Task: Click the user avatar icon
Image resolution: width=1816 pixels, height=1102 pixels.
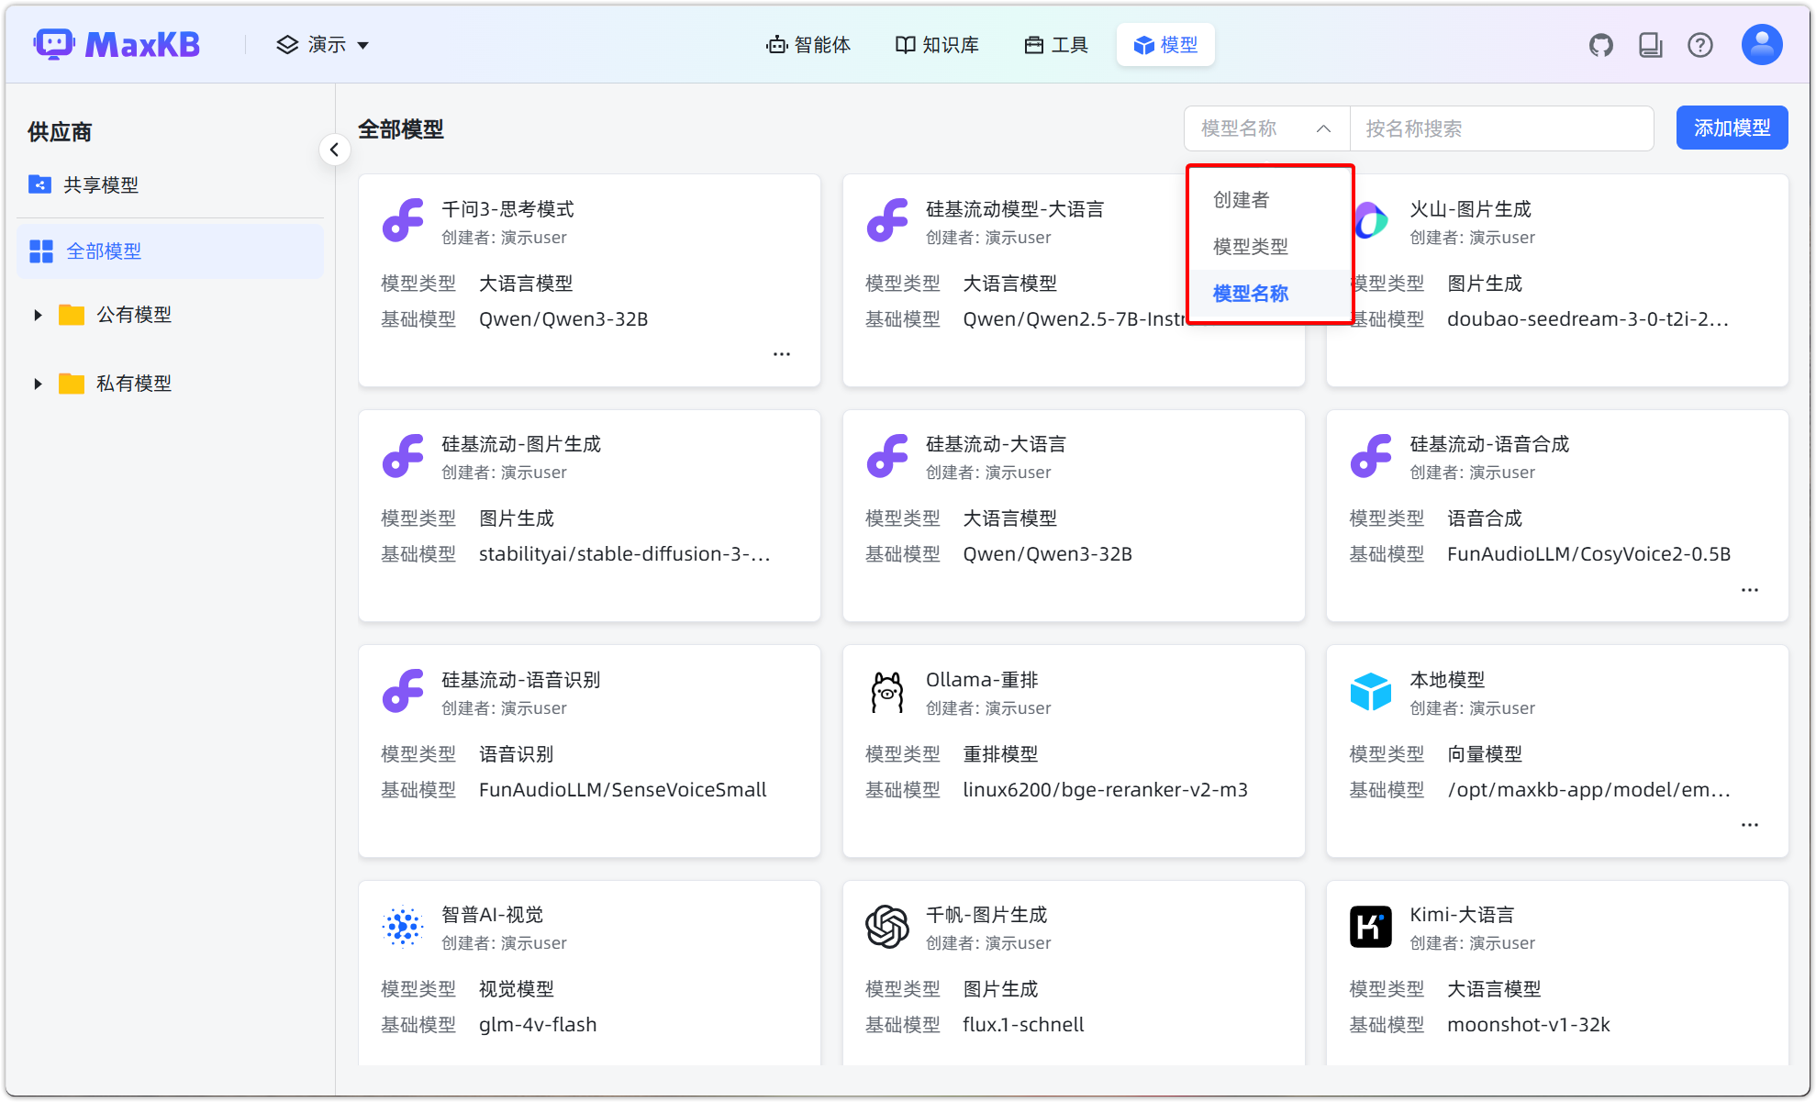Action: coord(1761,45)
